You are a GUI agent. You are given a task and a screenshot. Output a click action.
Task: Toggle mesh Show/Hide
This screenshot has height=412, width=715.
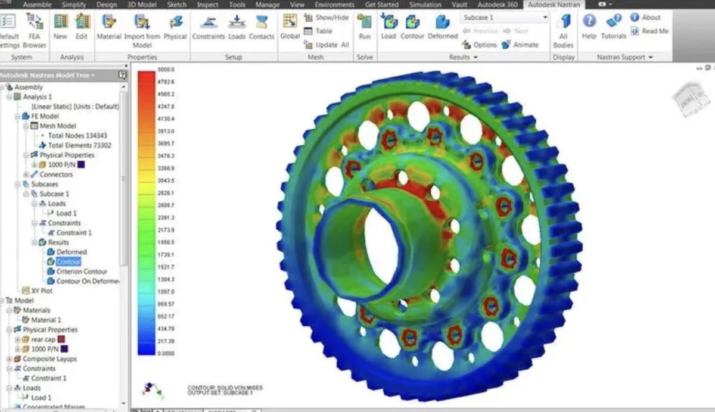326,18
